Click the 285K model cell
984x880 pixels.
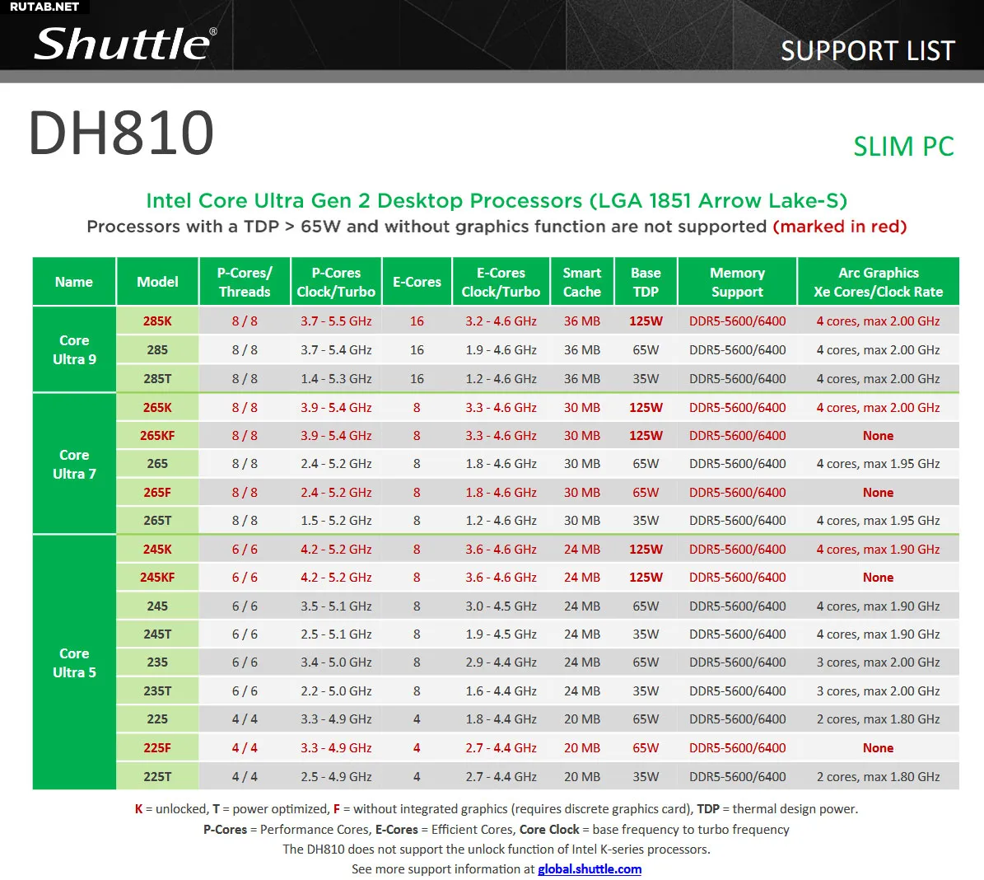(157, 321)
